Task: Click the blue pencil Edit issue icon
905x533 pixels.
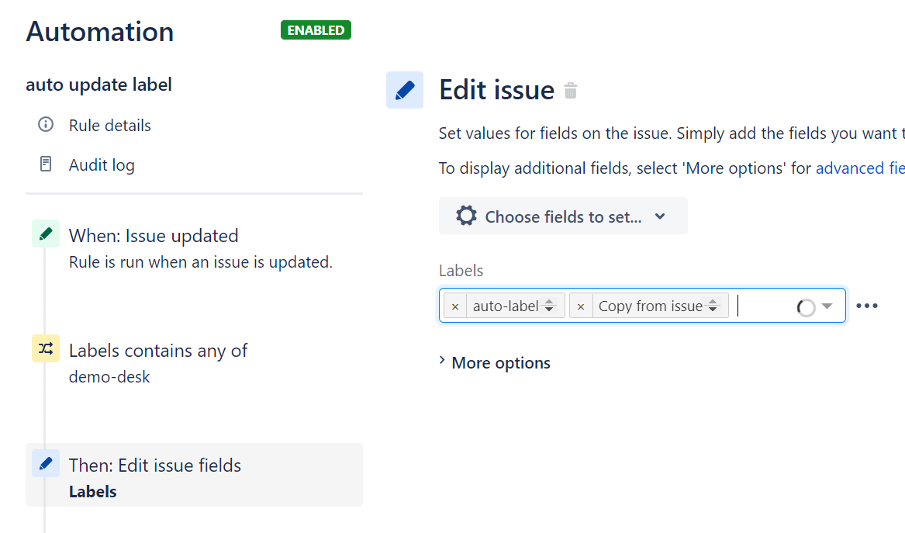Action: [x=405, y=90]
